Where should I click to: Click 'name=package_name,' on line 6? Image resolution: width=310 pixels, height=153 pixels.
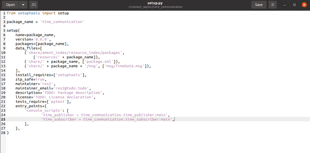click(x=35, y=35)
